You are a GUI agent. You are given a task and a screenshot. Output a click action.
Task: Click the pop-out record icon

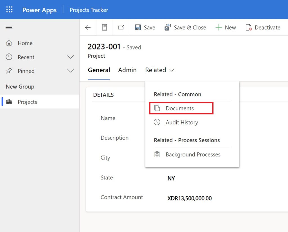coord(121,27)
